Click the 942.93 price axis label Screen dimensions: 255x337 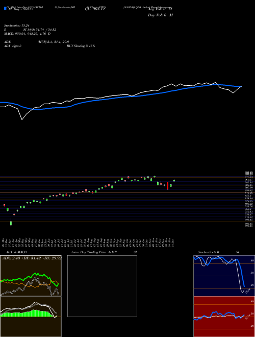pos(249,182)
